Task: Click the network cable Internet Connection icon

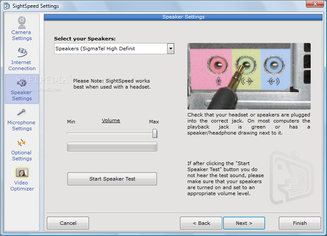Action: [x=22, y=52]
